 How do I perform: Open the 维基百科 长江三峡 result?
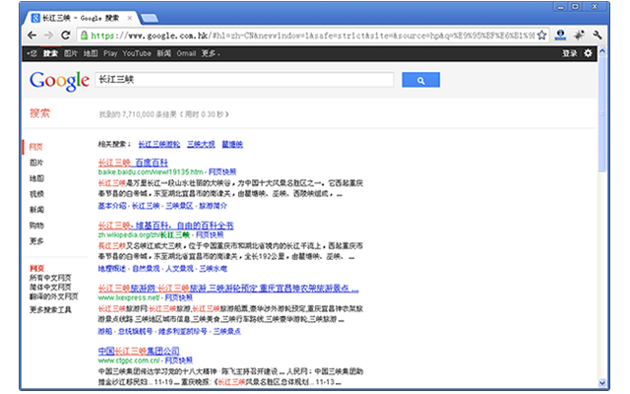click(166, 226)
